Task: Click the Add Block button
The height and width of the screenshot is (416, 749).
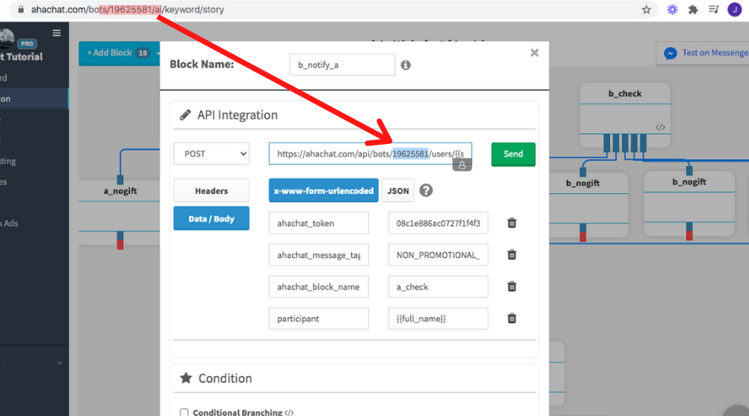Action: (x=119, y=53)
